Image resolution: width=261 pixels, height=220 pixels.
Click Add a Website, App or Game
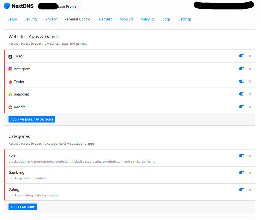[32, 119]
